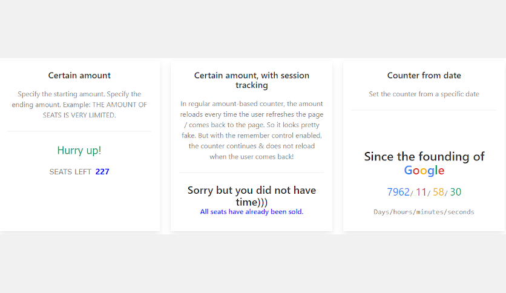This screenshot has height=293, width=506.
Task: Click the "Counter from date" card heading
Action: pos(424,76)
